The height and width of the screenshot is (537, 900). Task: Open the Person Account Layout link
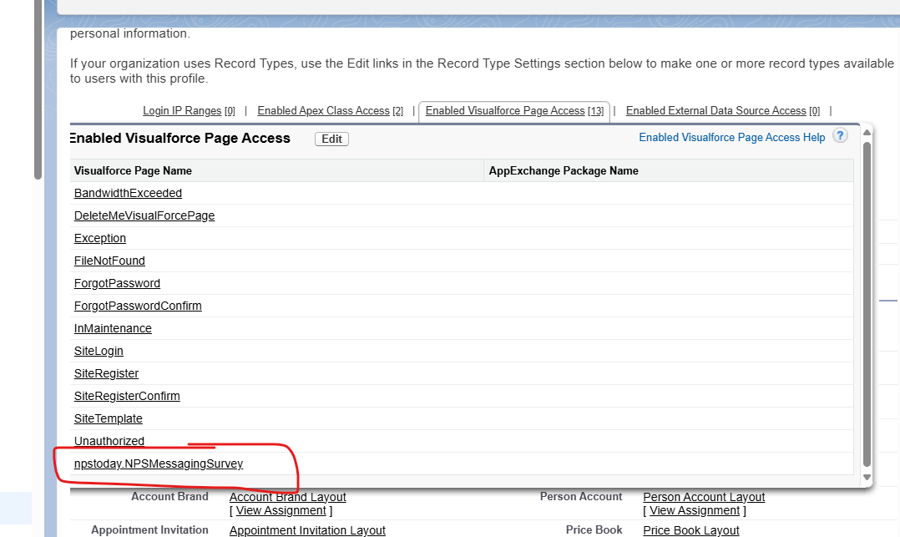click(703, 496)
